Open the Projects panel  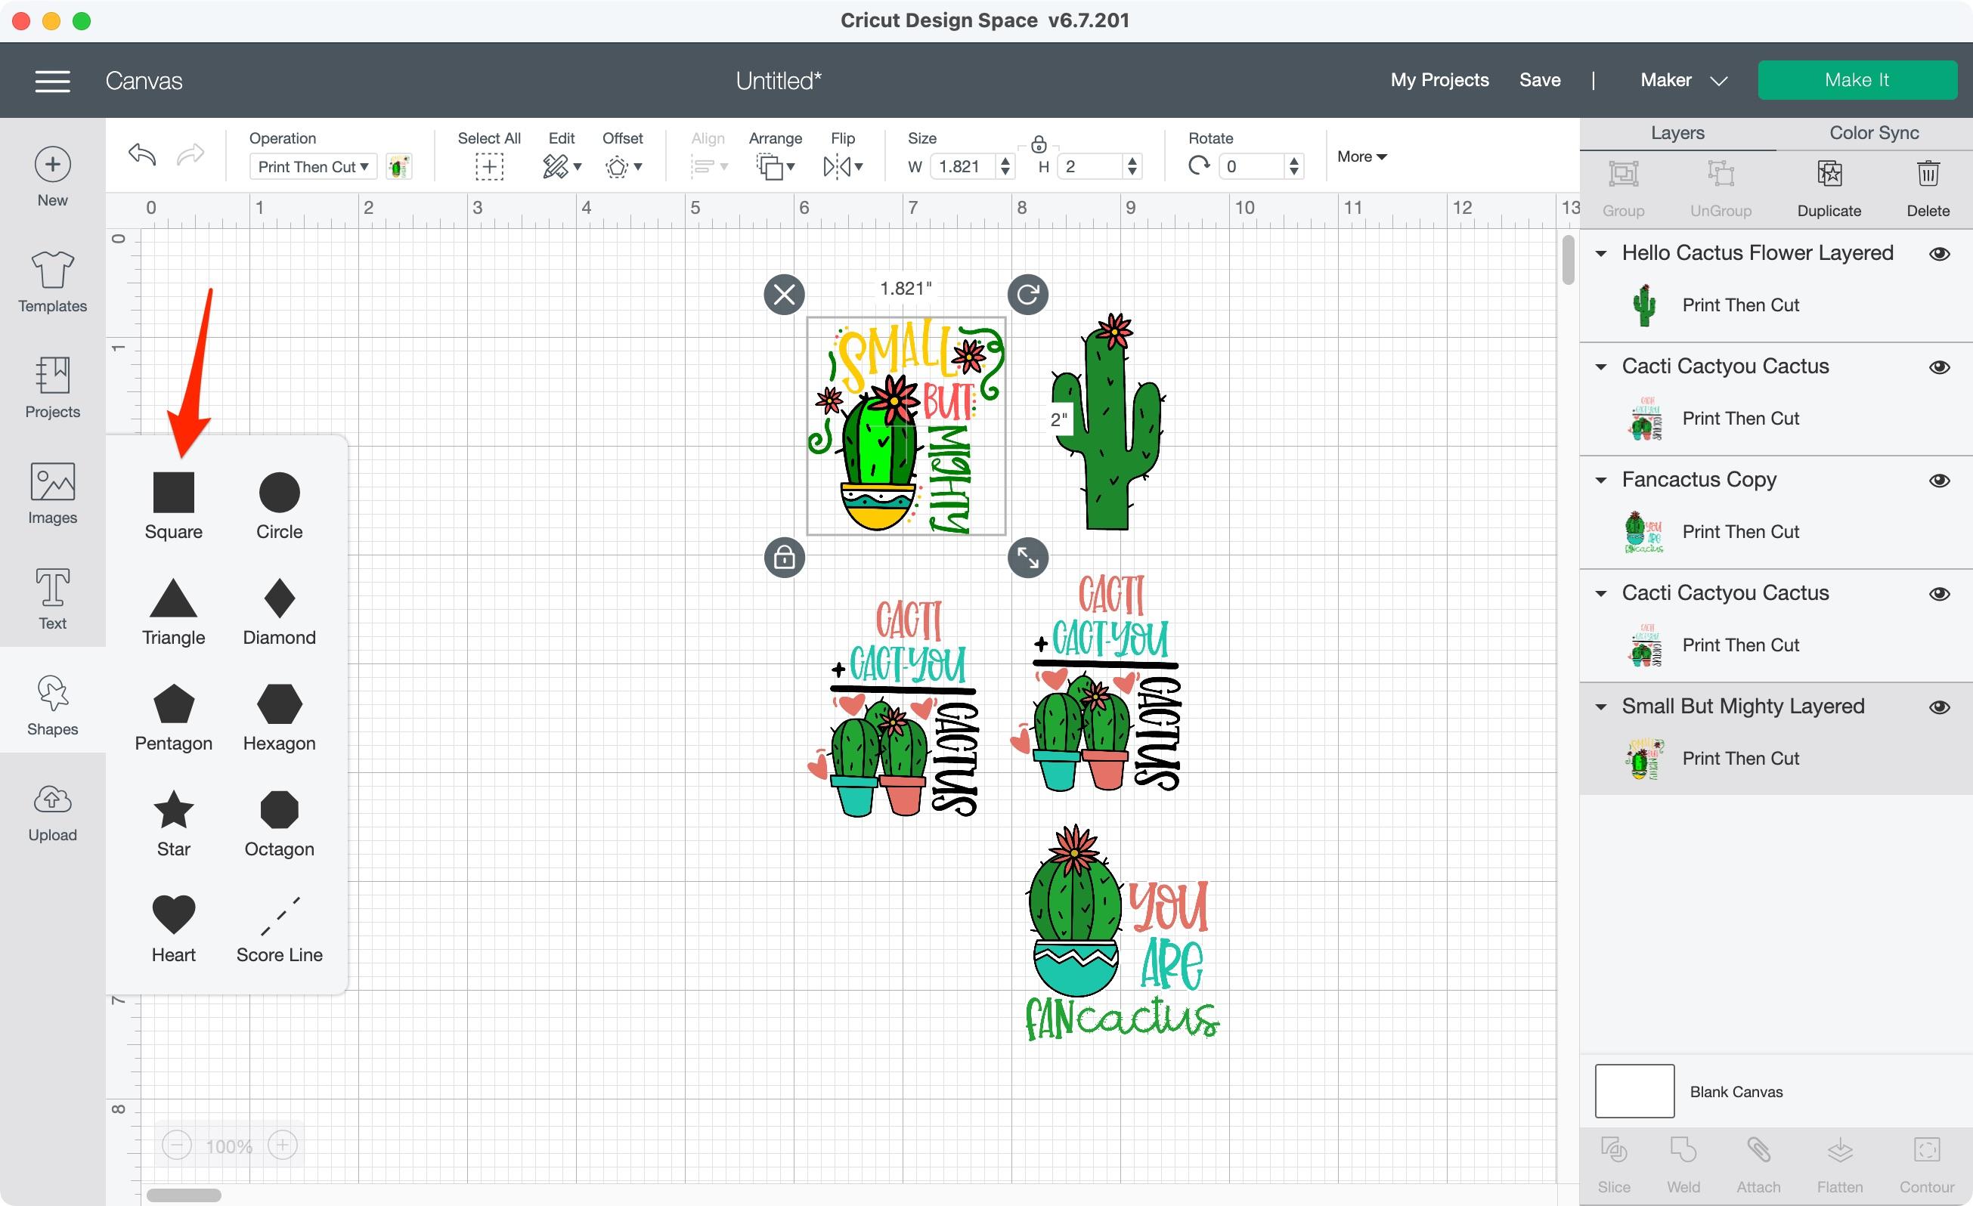(x=53, y=388)
